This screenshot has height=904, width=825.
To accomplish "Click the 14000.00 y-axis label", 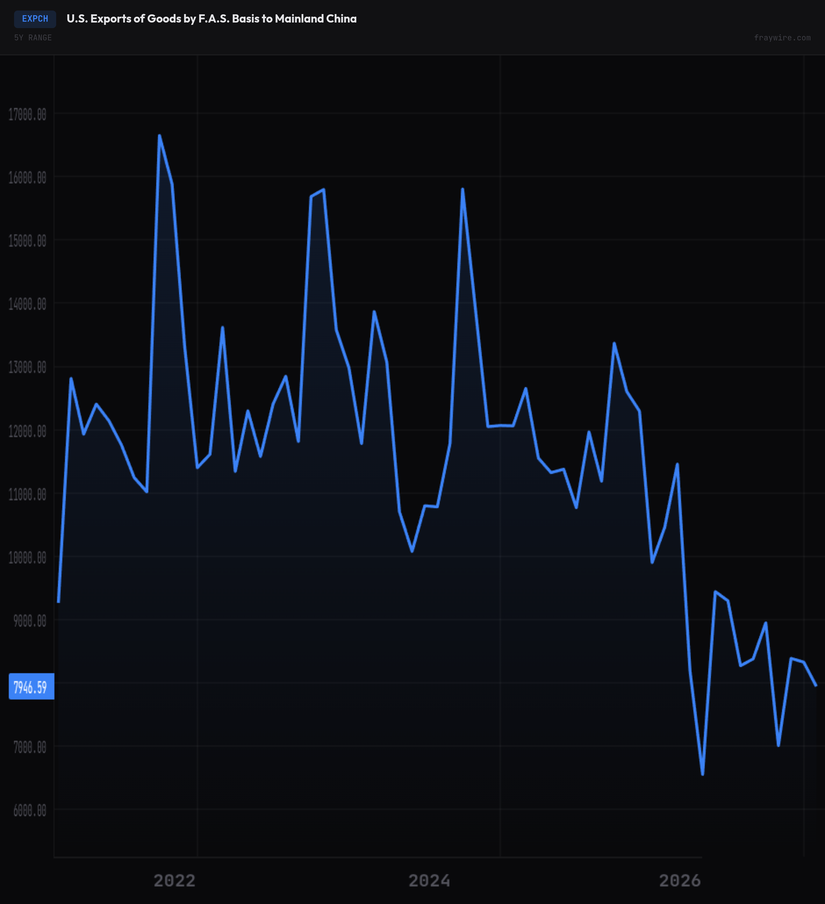I will (27, 305).
